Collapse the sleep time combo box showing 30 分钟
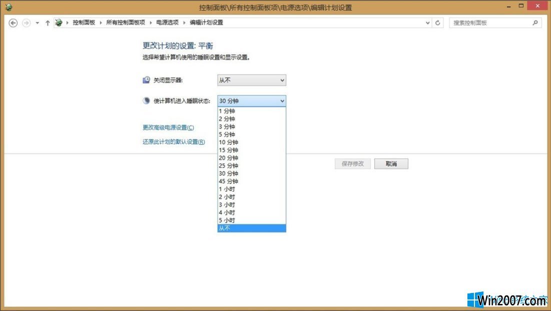The image size is (551, 311). [252, 101]
